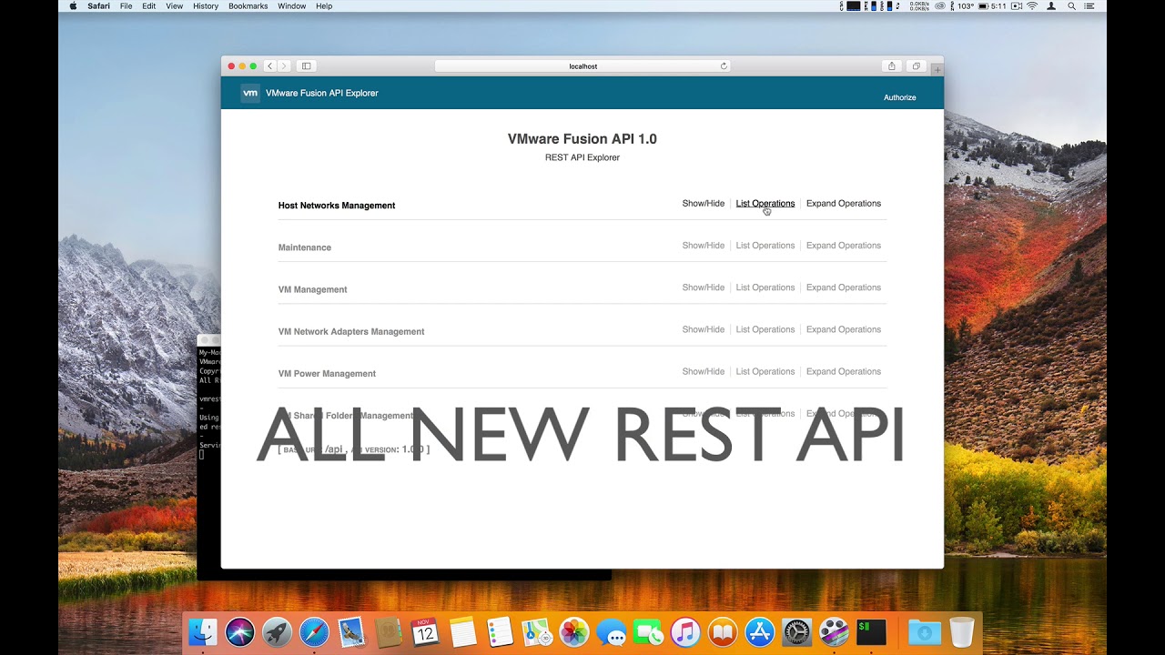
Task: Open the History menu
Action: 206,6
